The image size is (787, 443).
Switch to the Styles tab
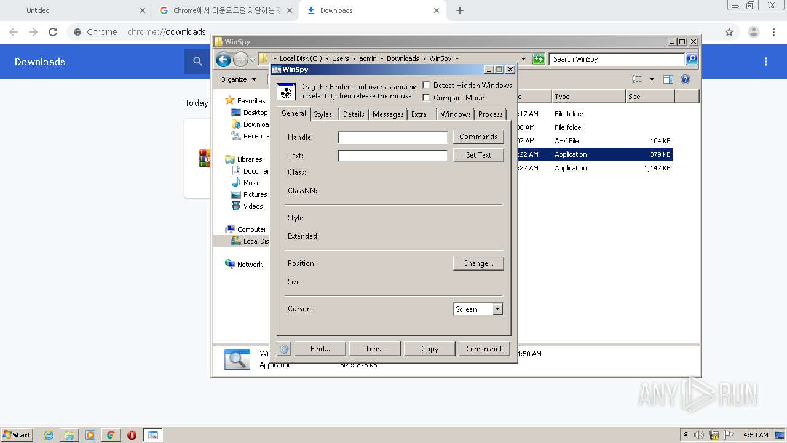click(323, 114)
